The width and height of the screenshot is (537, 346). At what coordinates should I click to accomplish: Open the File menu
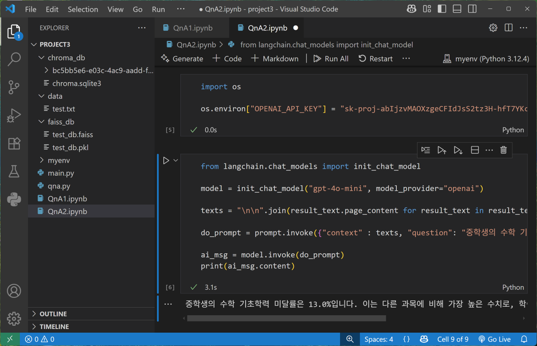pyautogui.click(x=31, y=9)
